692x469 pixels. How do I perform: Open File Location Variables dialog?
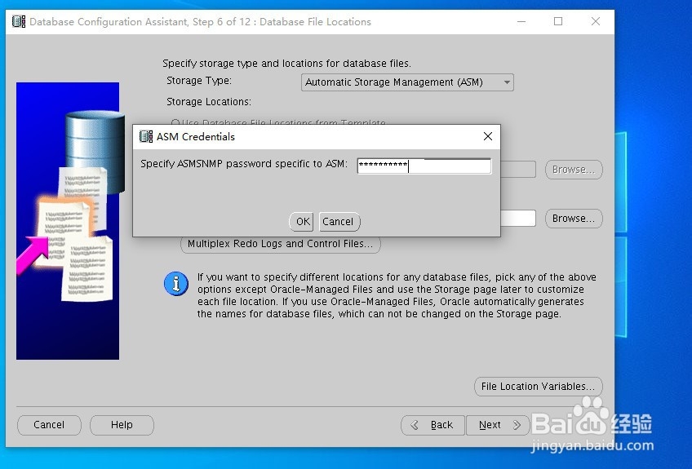(539, 387)
